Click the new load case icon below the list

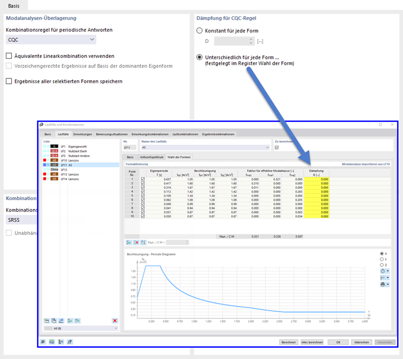(x=47, y=321)
